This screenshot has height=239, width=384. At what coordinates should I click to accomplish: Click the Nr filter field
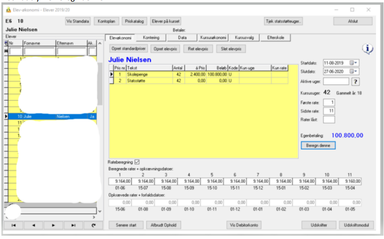pyautogui.click(x=16, y=51)
